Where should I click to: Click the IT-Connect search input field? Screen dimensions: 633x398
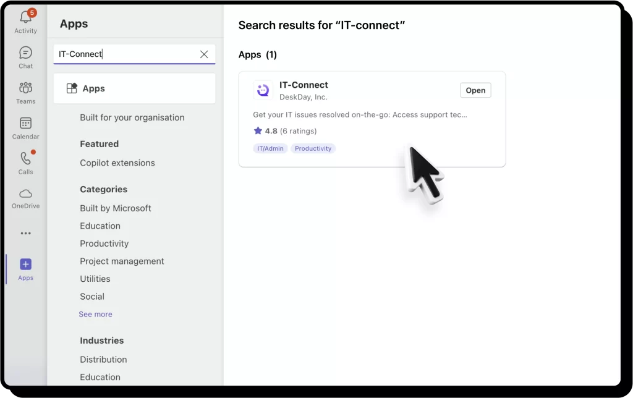tap(124, 54)
